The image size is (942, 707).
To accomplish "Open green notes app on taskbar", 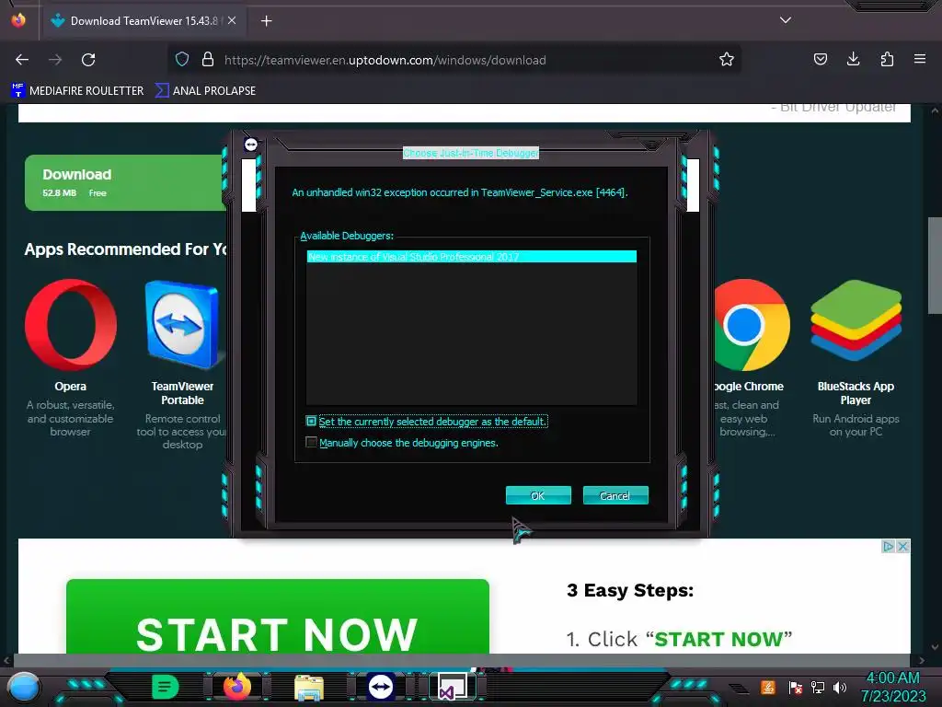I will pyautogui.click(x=166, y=687).
